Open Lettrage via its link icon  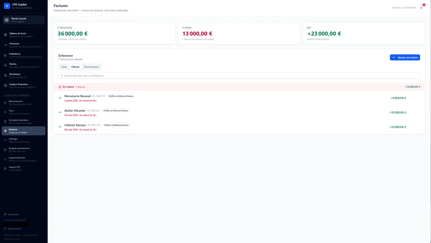[5, 140]
